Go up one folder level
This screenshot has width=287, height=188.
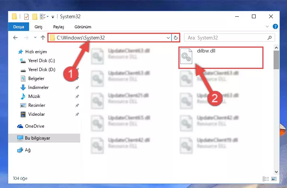43,38
